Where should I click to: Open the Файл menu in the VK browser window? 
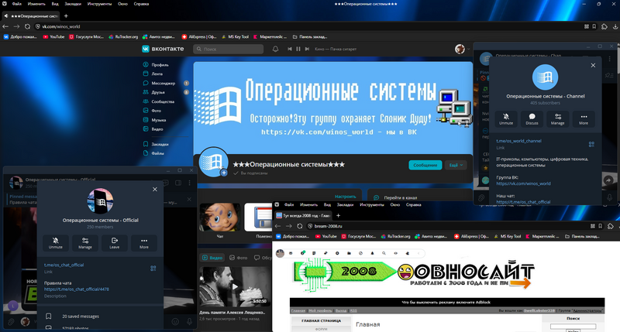click(x=16, y=4)
